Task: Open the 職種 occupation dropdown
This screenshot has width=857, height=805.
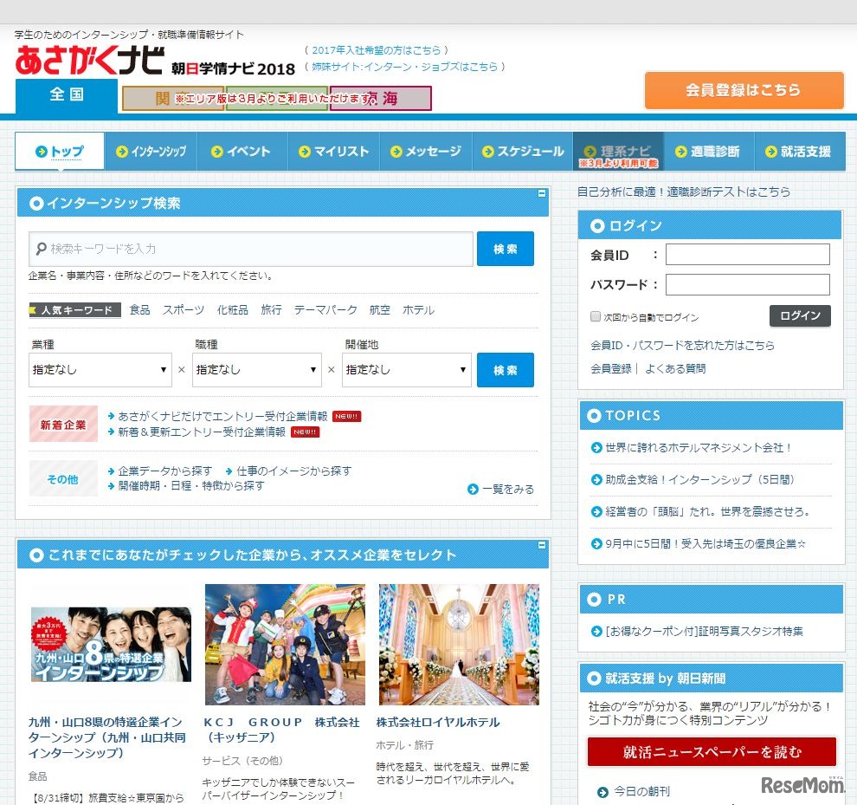Action: pos(257,370)
